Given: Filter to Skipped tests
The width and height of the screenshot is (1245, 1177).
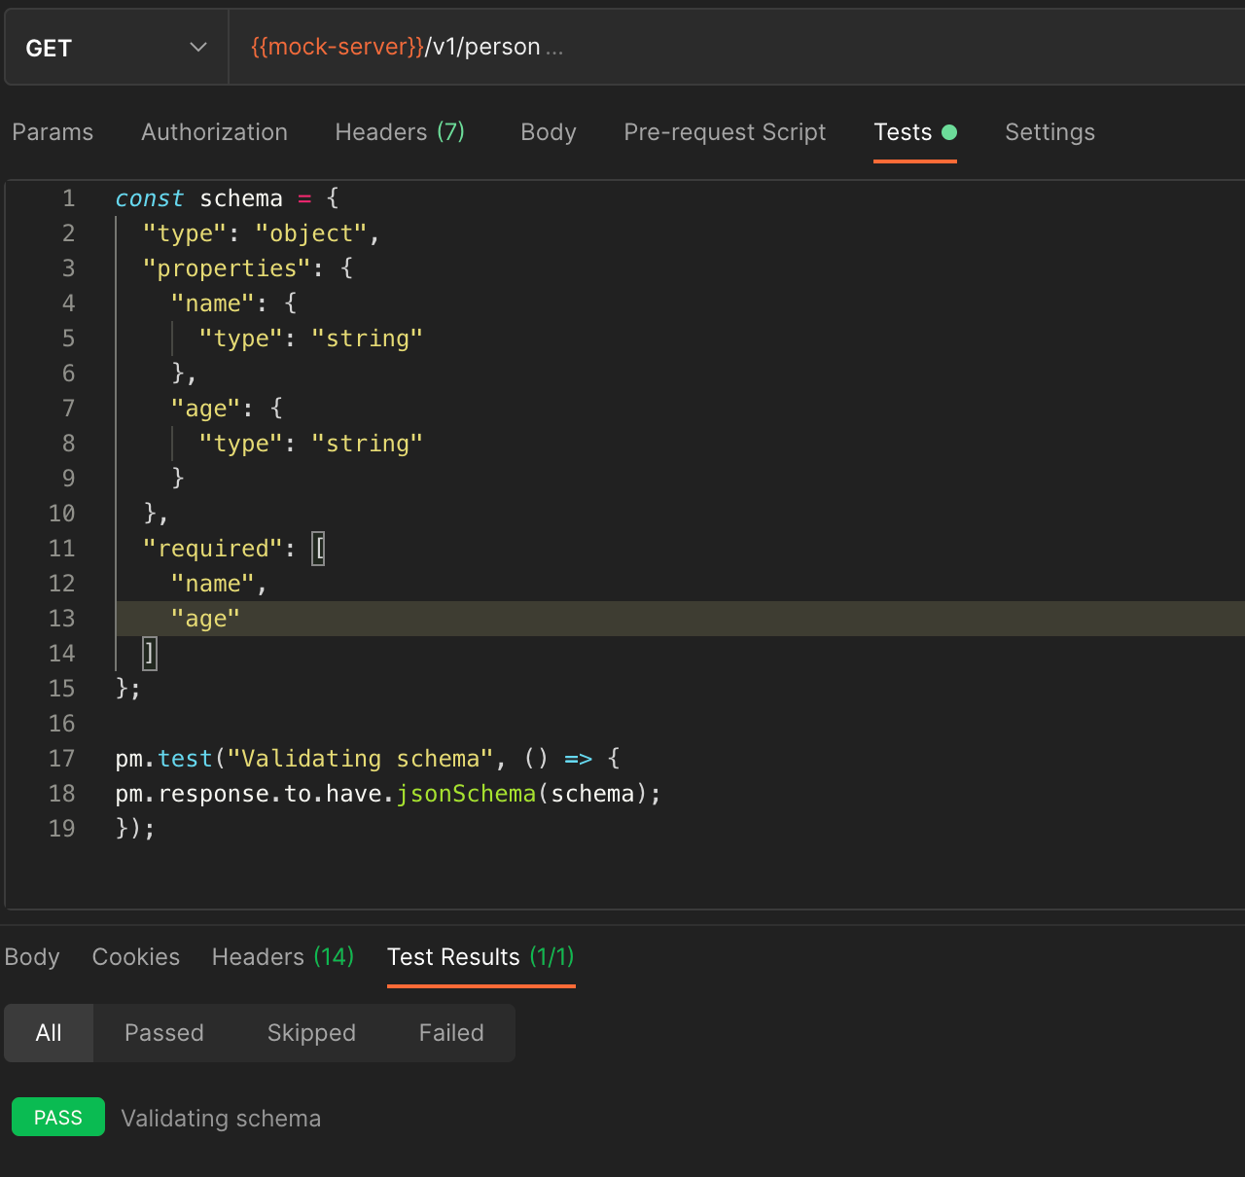Looking at the screenshot, I should coord(311,1032).
